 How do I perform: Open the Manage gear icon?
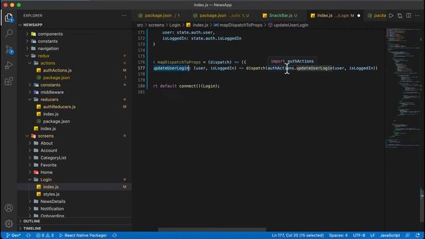pyautogui.click(x=9, y=224)
